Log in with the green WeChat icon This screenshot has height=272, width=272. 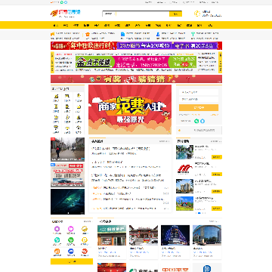[x=196, y=121]
